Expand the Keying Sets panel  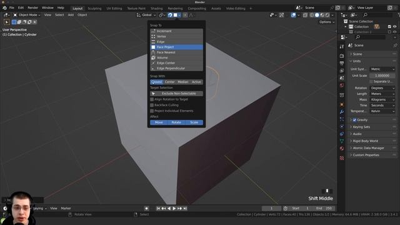pos(372,127)
